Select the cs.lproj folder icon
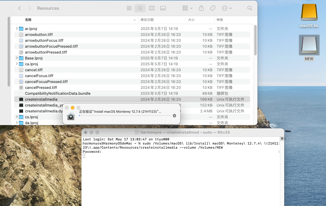This screenshot has width=326, height=206. pyautogui.click(x=21, y=117)
